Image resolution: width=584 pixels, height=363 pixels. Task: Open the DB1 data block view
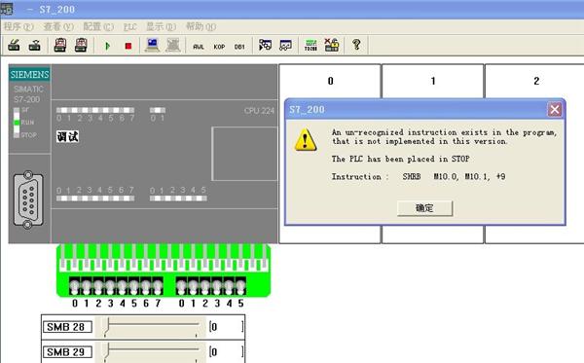[x=239, y=47]
